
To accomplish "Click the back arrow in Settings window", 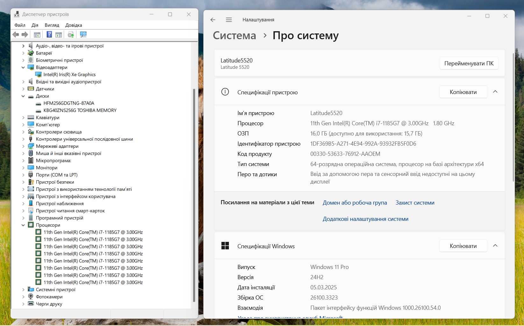I will pos(213,20).
